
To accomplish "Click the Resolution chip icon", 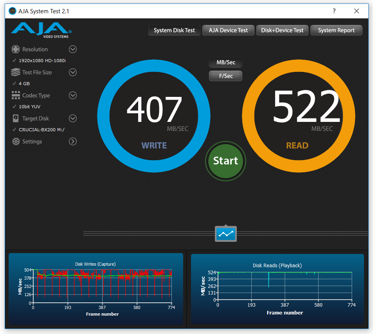I will pyautogui.click(x=16, y=49).
